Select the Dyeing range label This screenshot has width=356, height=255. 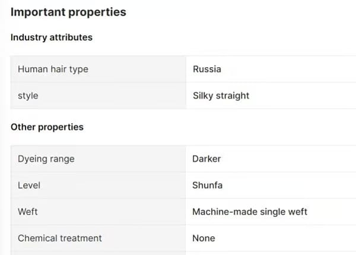pos(46,159)
